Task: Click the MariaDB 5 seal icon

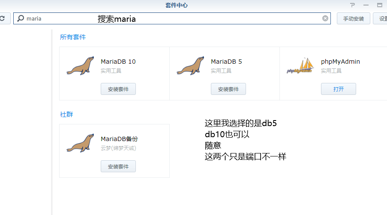Action: point(190,65)
